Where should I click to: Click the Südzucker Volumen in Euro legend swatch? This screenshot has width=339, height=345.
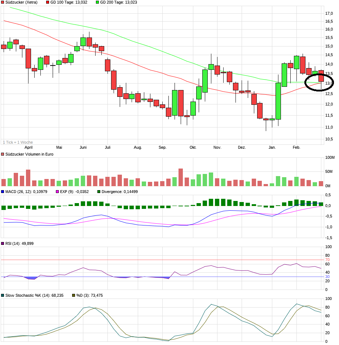(3, 154)
